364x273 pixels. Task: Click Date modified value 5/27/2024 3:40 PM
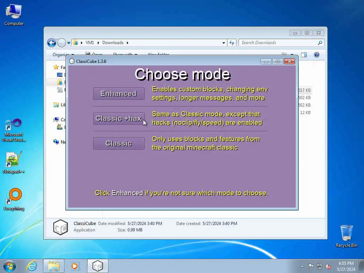click(x=145, y=224)
